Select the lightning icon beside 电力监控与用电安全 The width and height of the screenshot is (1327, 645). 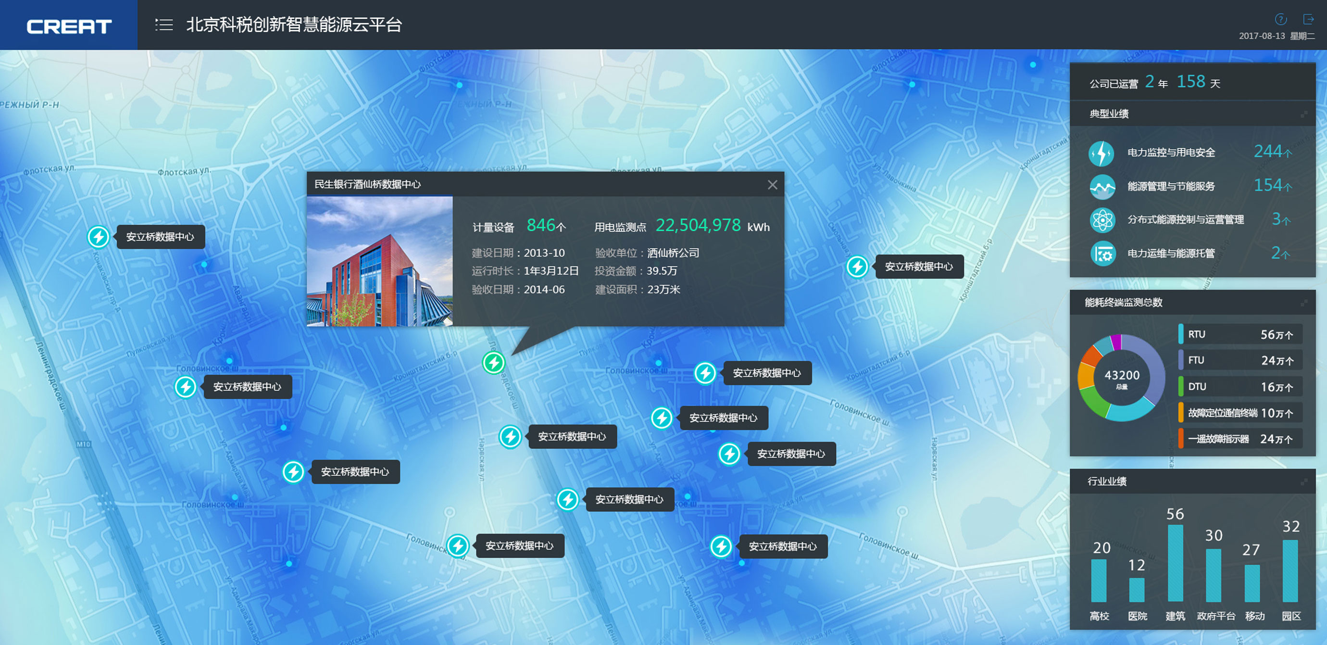pyautogui.click(x=1102, y=153)
